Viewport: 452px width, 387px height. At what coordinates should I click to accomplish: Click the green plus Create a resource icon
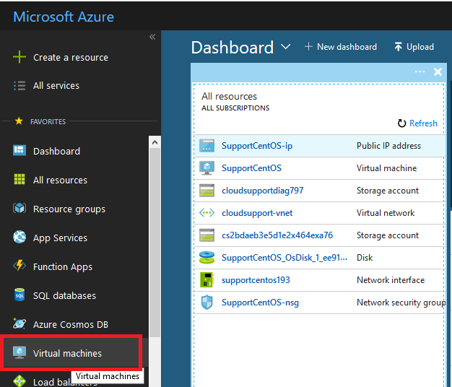click(19, 57)
